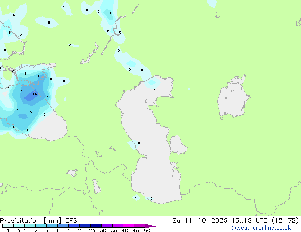
Task: Click the '5' precipitation value on map
Action: 21,91
